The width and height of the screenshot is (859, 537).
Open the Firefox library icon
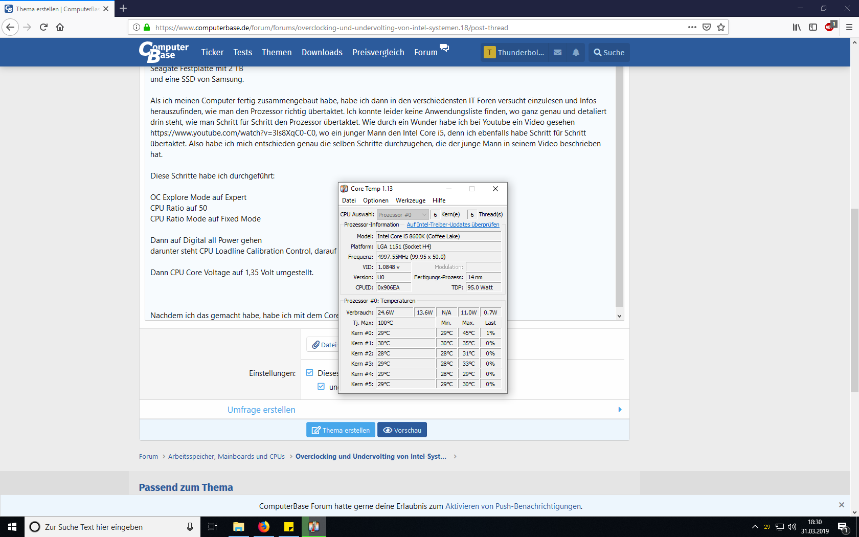(797, 27)
